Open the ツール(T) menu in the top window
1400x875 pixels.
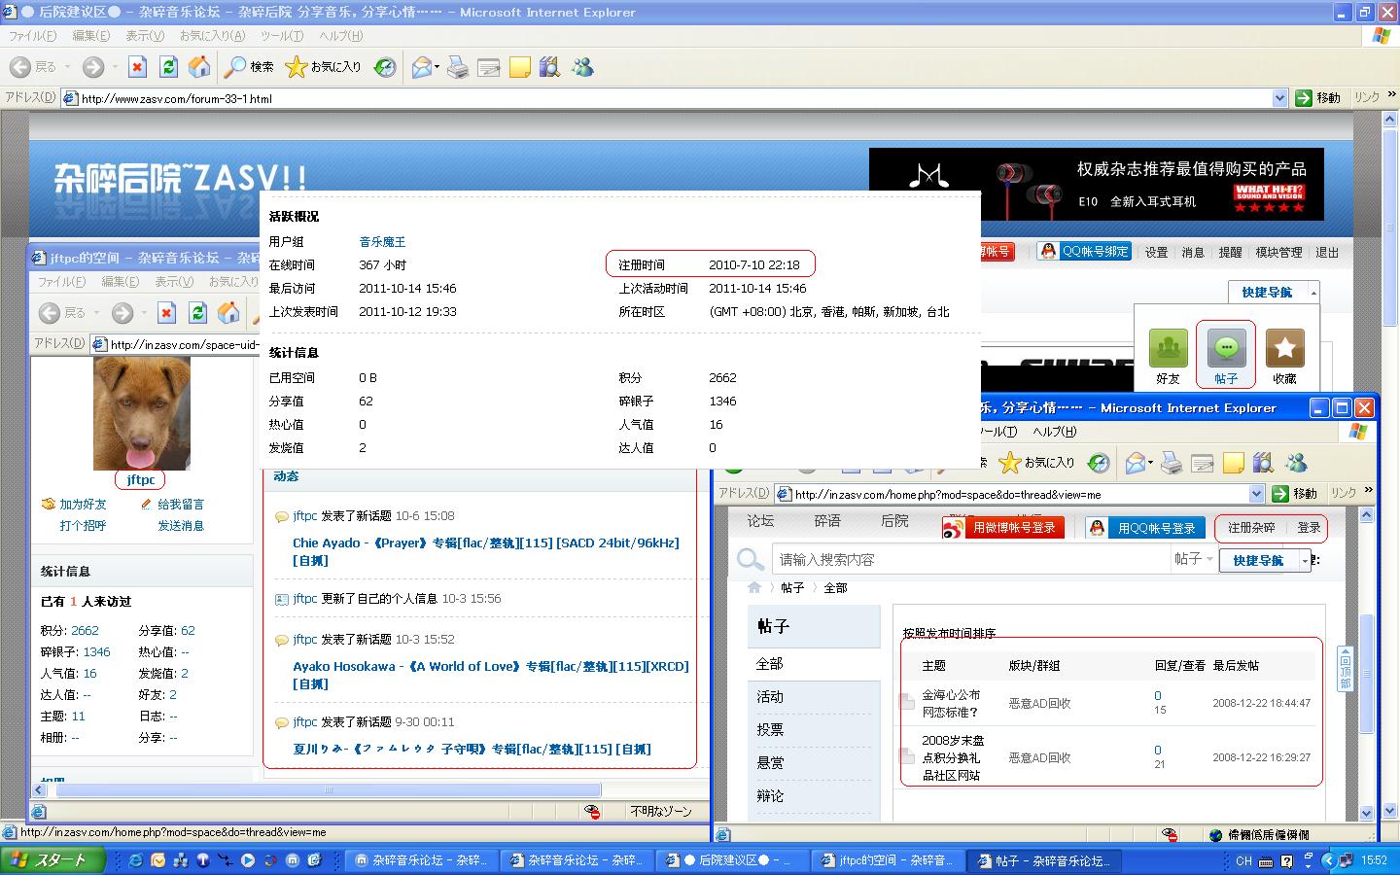tap(282, 36)
